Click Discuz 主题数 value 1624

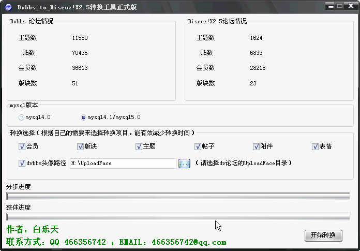256,38
